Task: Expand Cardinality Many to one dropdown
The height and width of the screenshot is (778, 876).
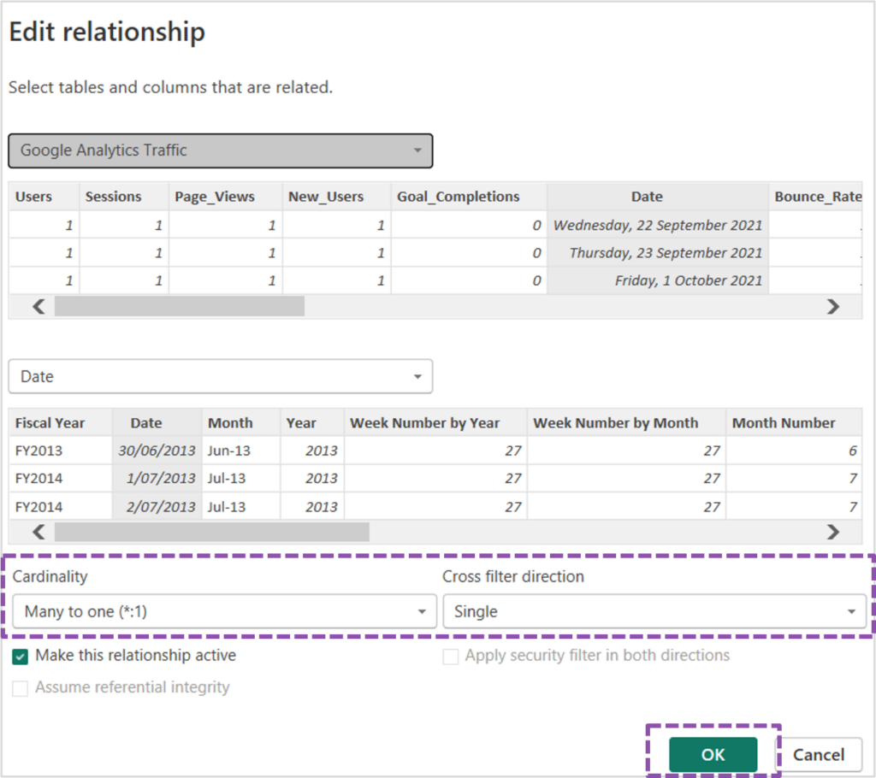Action: point(224,611)
